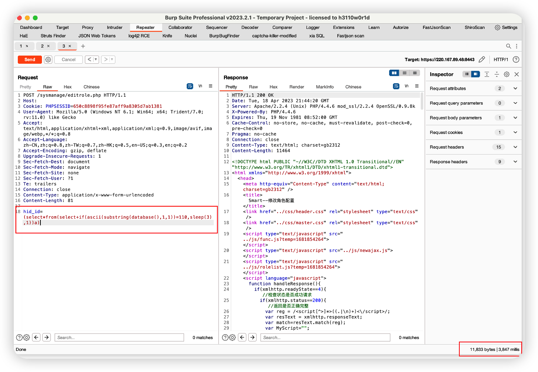Open request panel hamburger menu

[x=210, y=86]
